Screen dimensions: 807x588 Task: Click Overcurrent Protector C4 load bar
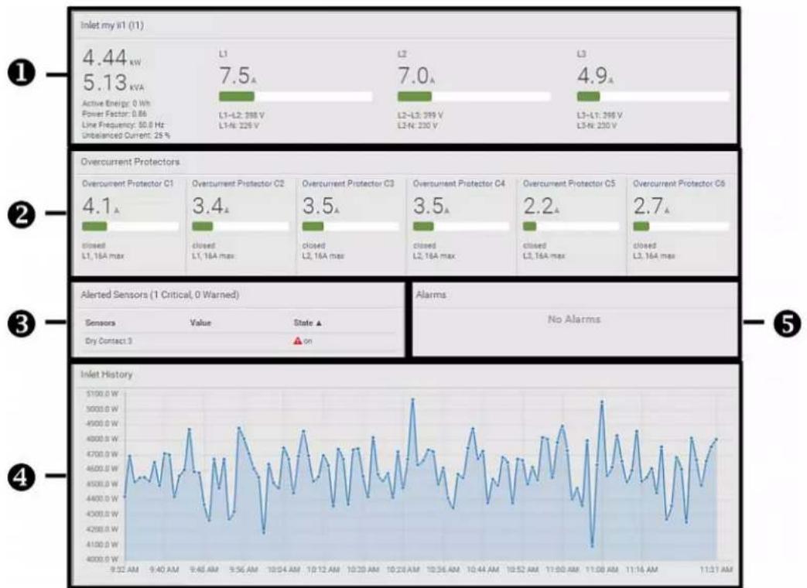(461, 227)
